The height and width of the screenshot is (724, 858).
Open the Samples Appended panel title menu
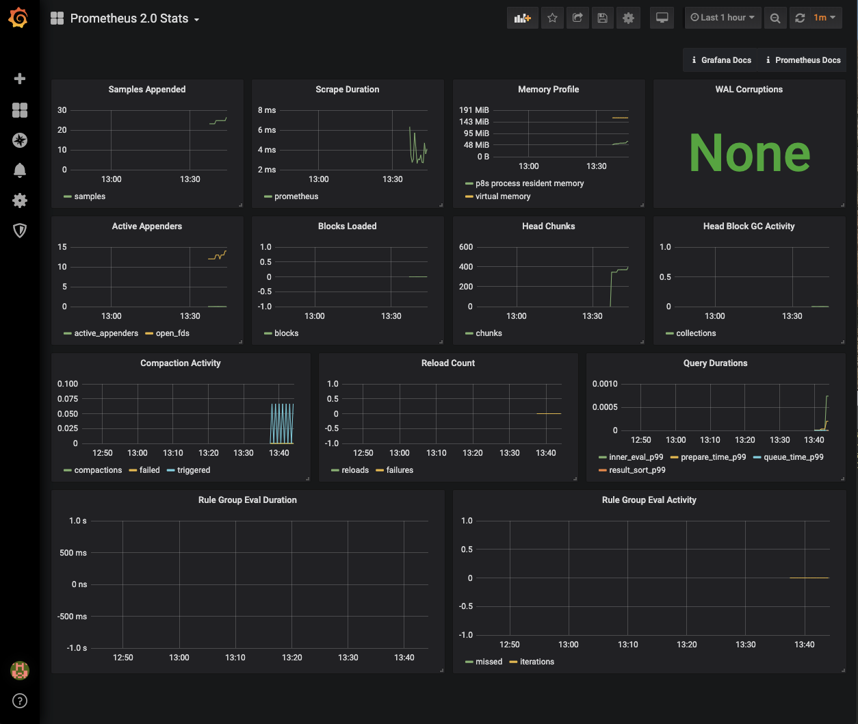point(146,90)
